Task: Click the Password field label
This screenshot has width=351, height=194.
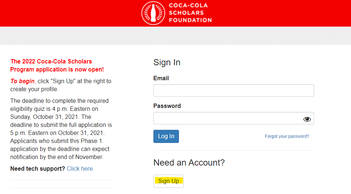Action: [167, 106]
